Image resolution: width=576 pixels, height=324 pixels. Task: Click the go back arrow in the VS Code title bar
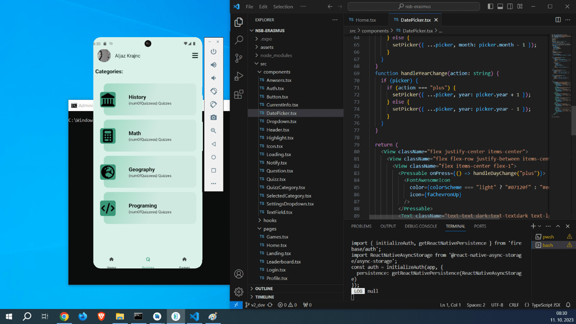[330, 7]
